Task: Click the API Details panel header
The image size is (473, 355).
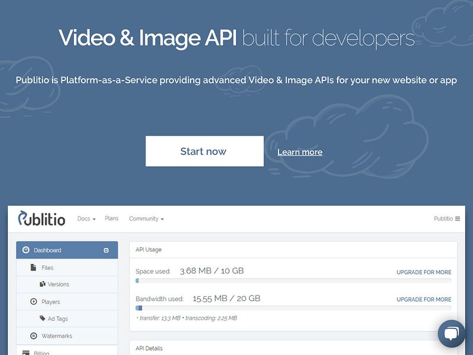Action: [x=293, y=348]
